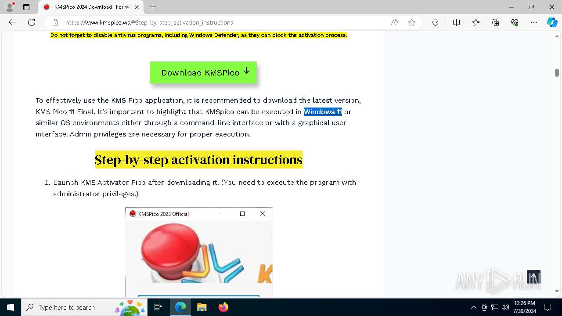Viewport: 562px width, 316px height.
Task: Open the notification center icon
Action: click(x=548, y=307)
